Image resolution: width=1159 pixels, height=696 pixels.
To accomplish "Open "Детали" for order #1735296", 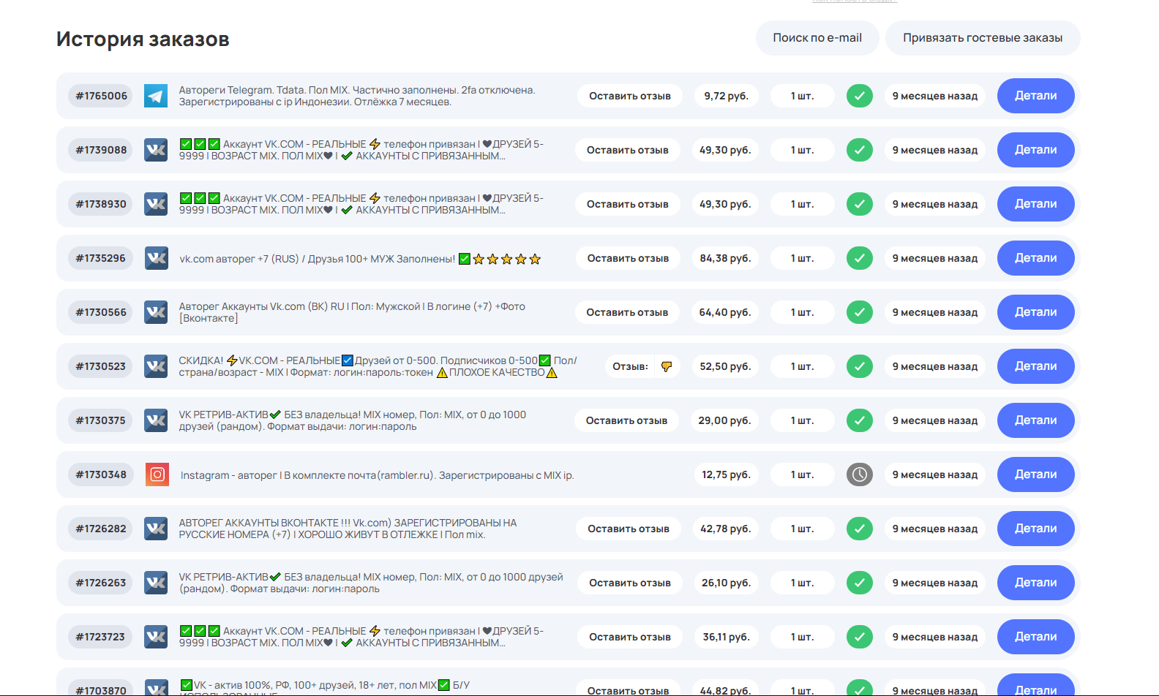I will point(1035,258).
